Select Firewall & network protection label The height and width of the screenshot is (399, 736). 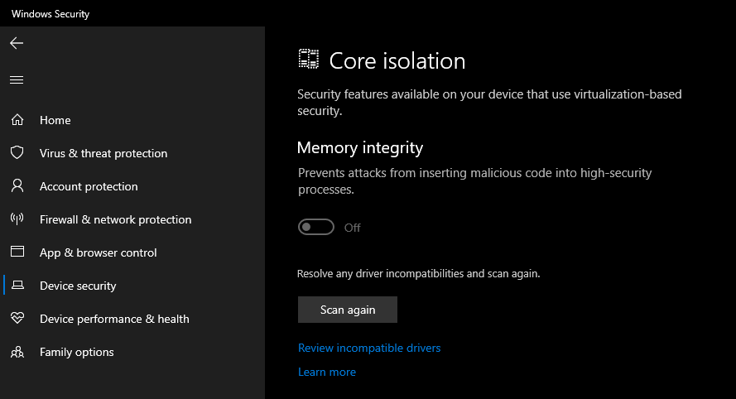[115, 219]
